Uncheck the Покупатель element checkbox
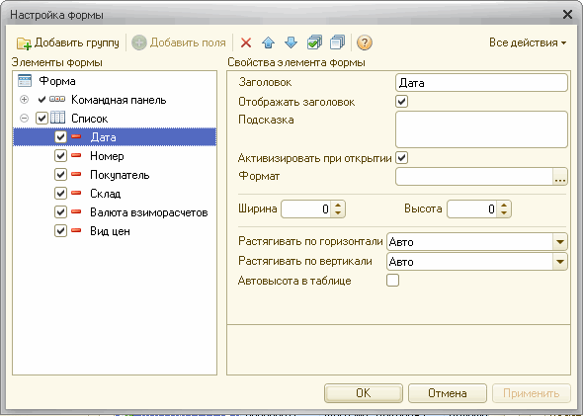583x416 pixels. tap(60, 174)
